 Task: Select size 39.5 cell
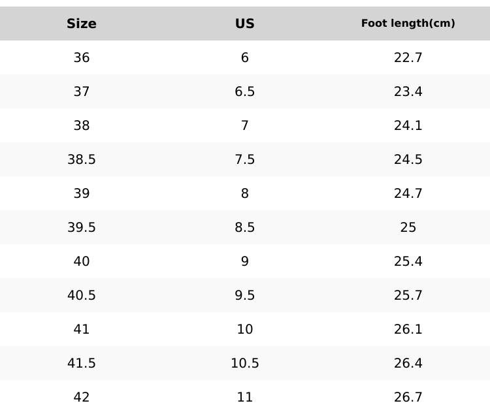(x=82, y=227)
